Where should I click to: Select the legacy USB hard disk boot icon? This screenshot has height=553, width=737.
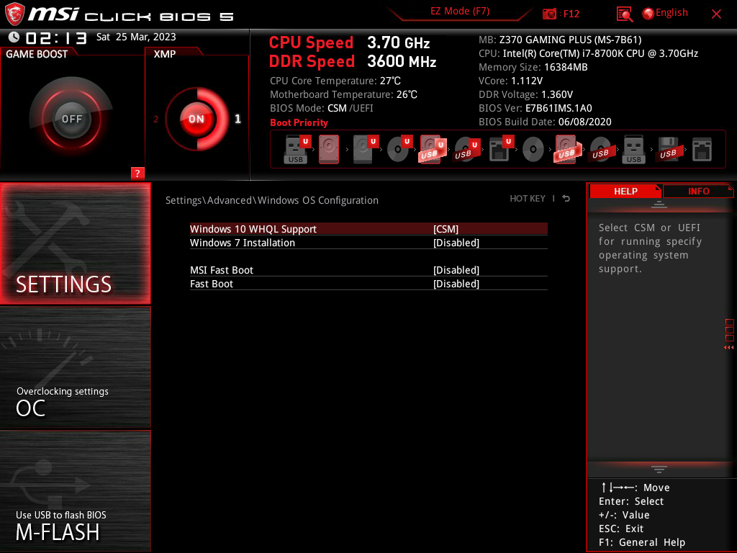[x=567, y=150]
